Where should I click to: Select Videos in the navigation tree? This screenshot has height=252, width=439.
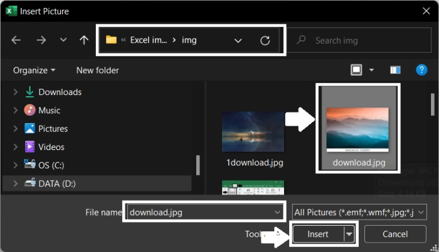[51, 147]
